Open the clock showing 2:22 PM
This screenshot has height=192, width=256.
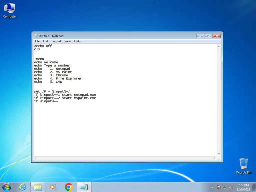point(243,187)
